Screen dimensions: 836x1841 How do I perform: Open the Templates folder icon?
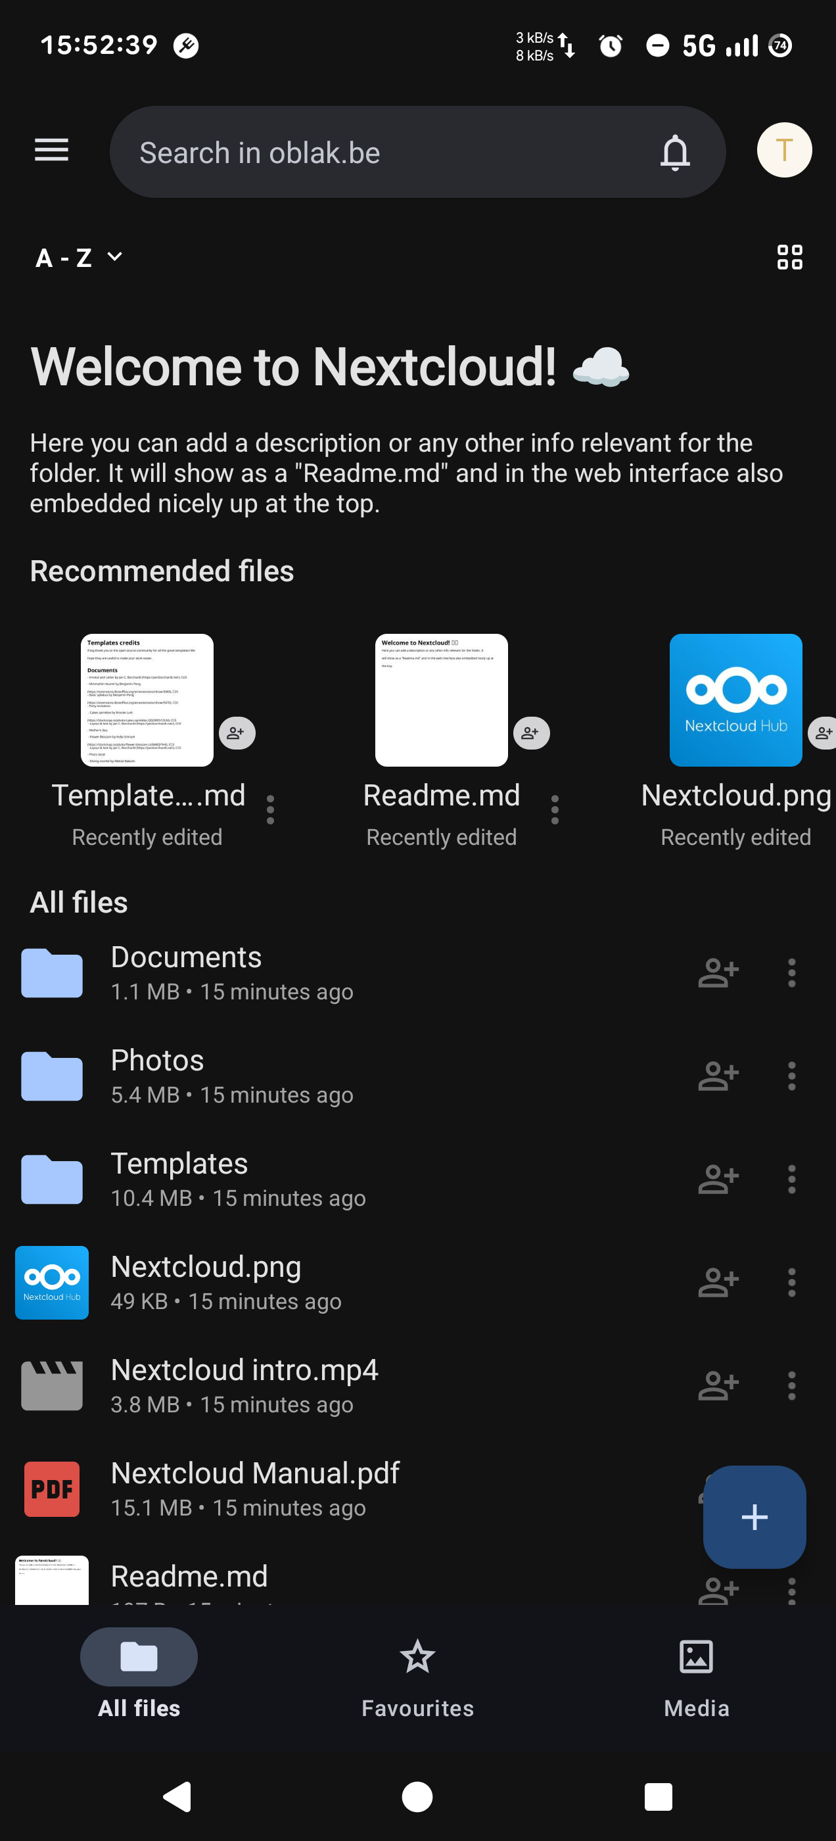[x=52, y=1179]
